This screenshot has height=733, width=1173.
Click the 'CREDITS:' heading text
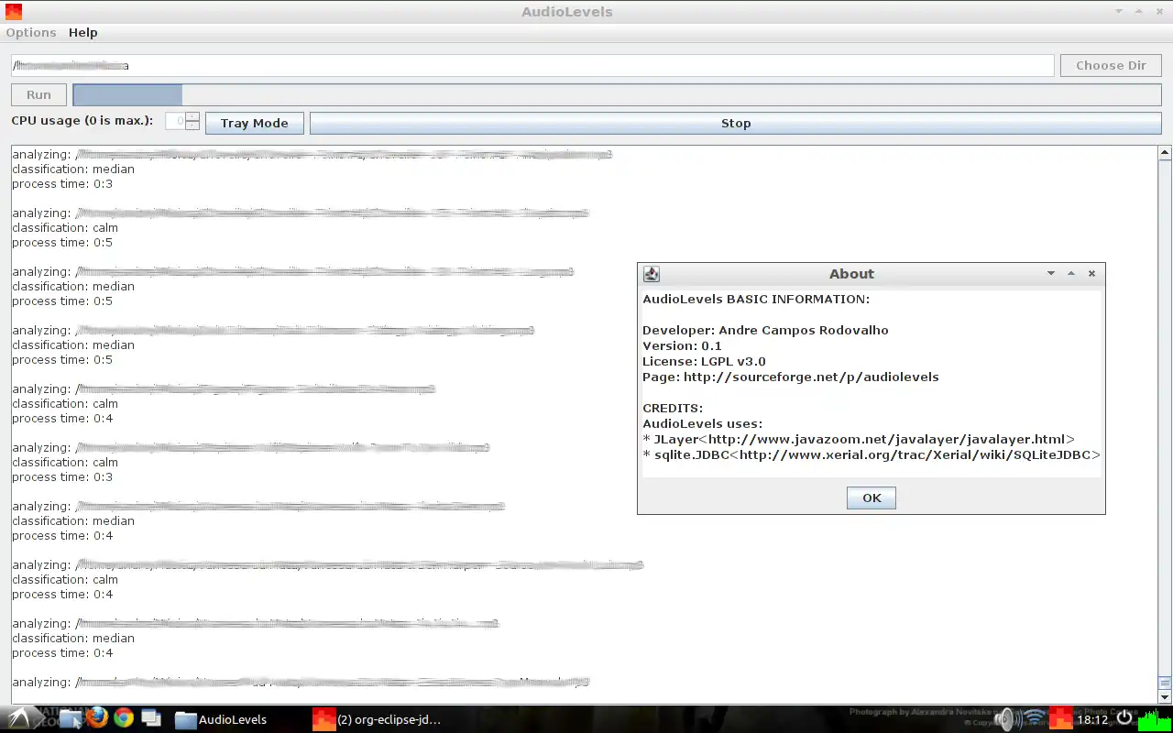click(673, 408)
